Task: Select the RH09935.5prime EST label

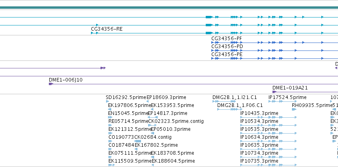Action: coord(312,105)
